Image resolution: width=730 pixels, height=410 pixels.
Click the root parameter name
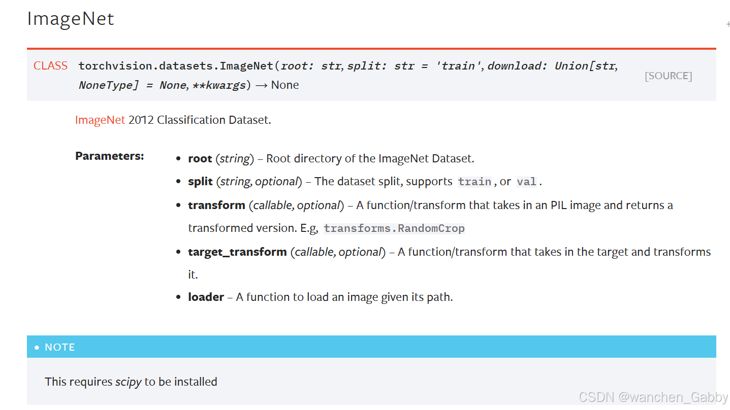200,158
